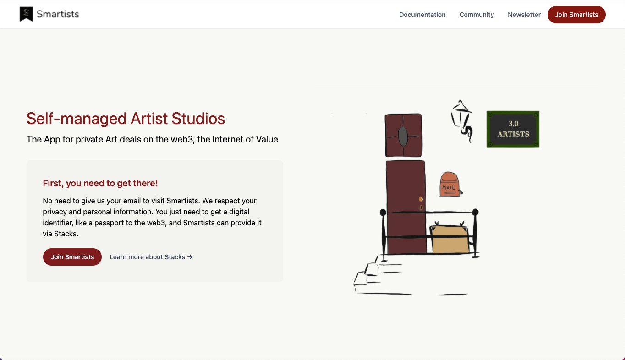The image size is (625, 360).
Task: Click the cardboard package by the door
Action: 450,238
